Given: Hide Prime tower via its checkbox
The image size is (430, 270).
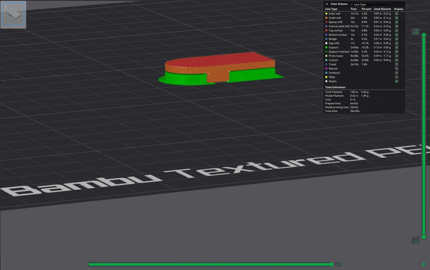Looking at the screenshot, I should pyautogui.click(x=396, y=56).
